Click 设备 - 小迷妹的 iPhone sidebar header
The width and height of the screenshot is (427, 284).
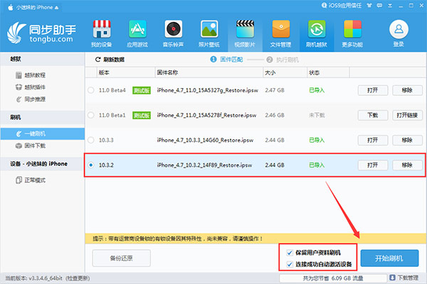pyautogui.click(x=43, y=164)
